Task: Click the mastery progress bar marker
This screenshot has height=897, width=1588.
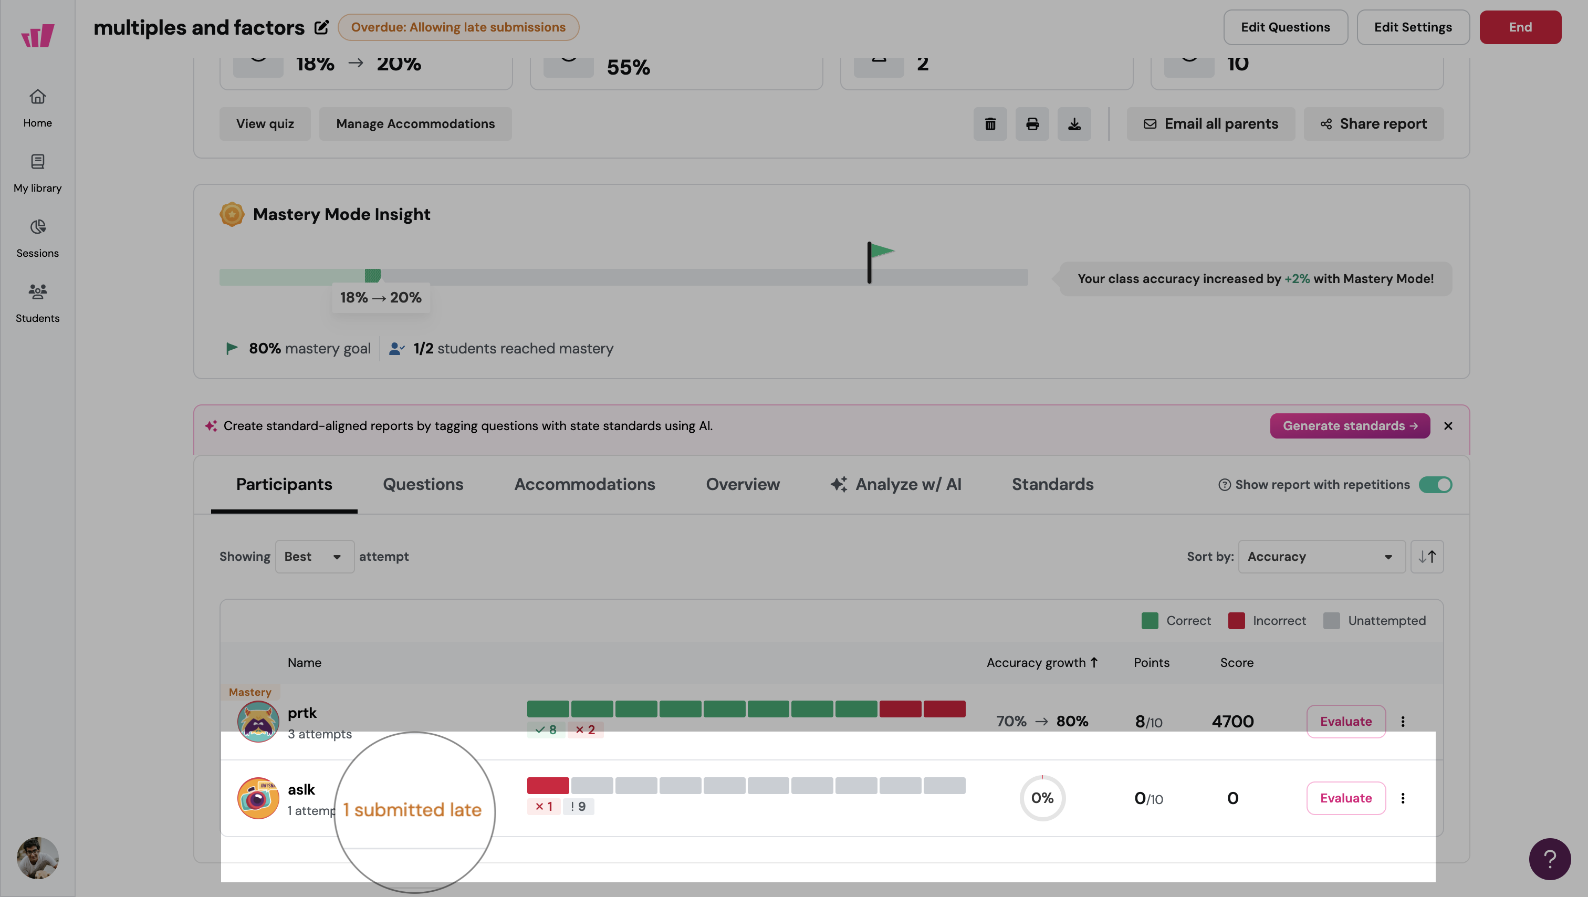Action: tap(373, 276)
